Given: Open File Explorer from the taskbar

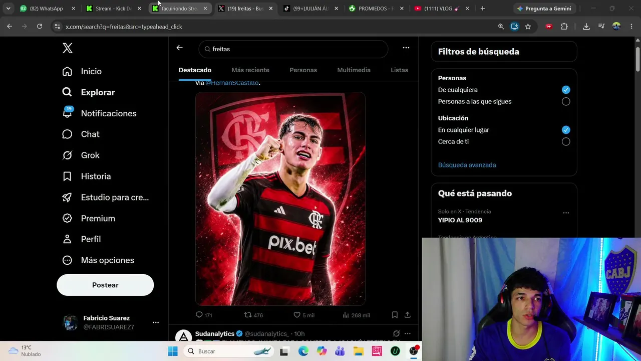Looking at the screenshot, I should pyautogui.click(x=359, y=351).
